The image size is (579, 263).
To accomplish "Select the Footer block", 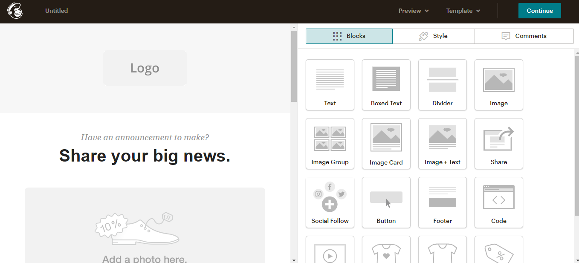I will (x=442, y=202).
